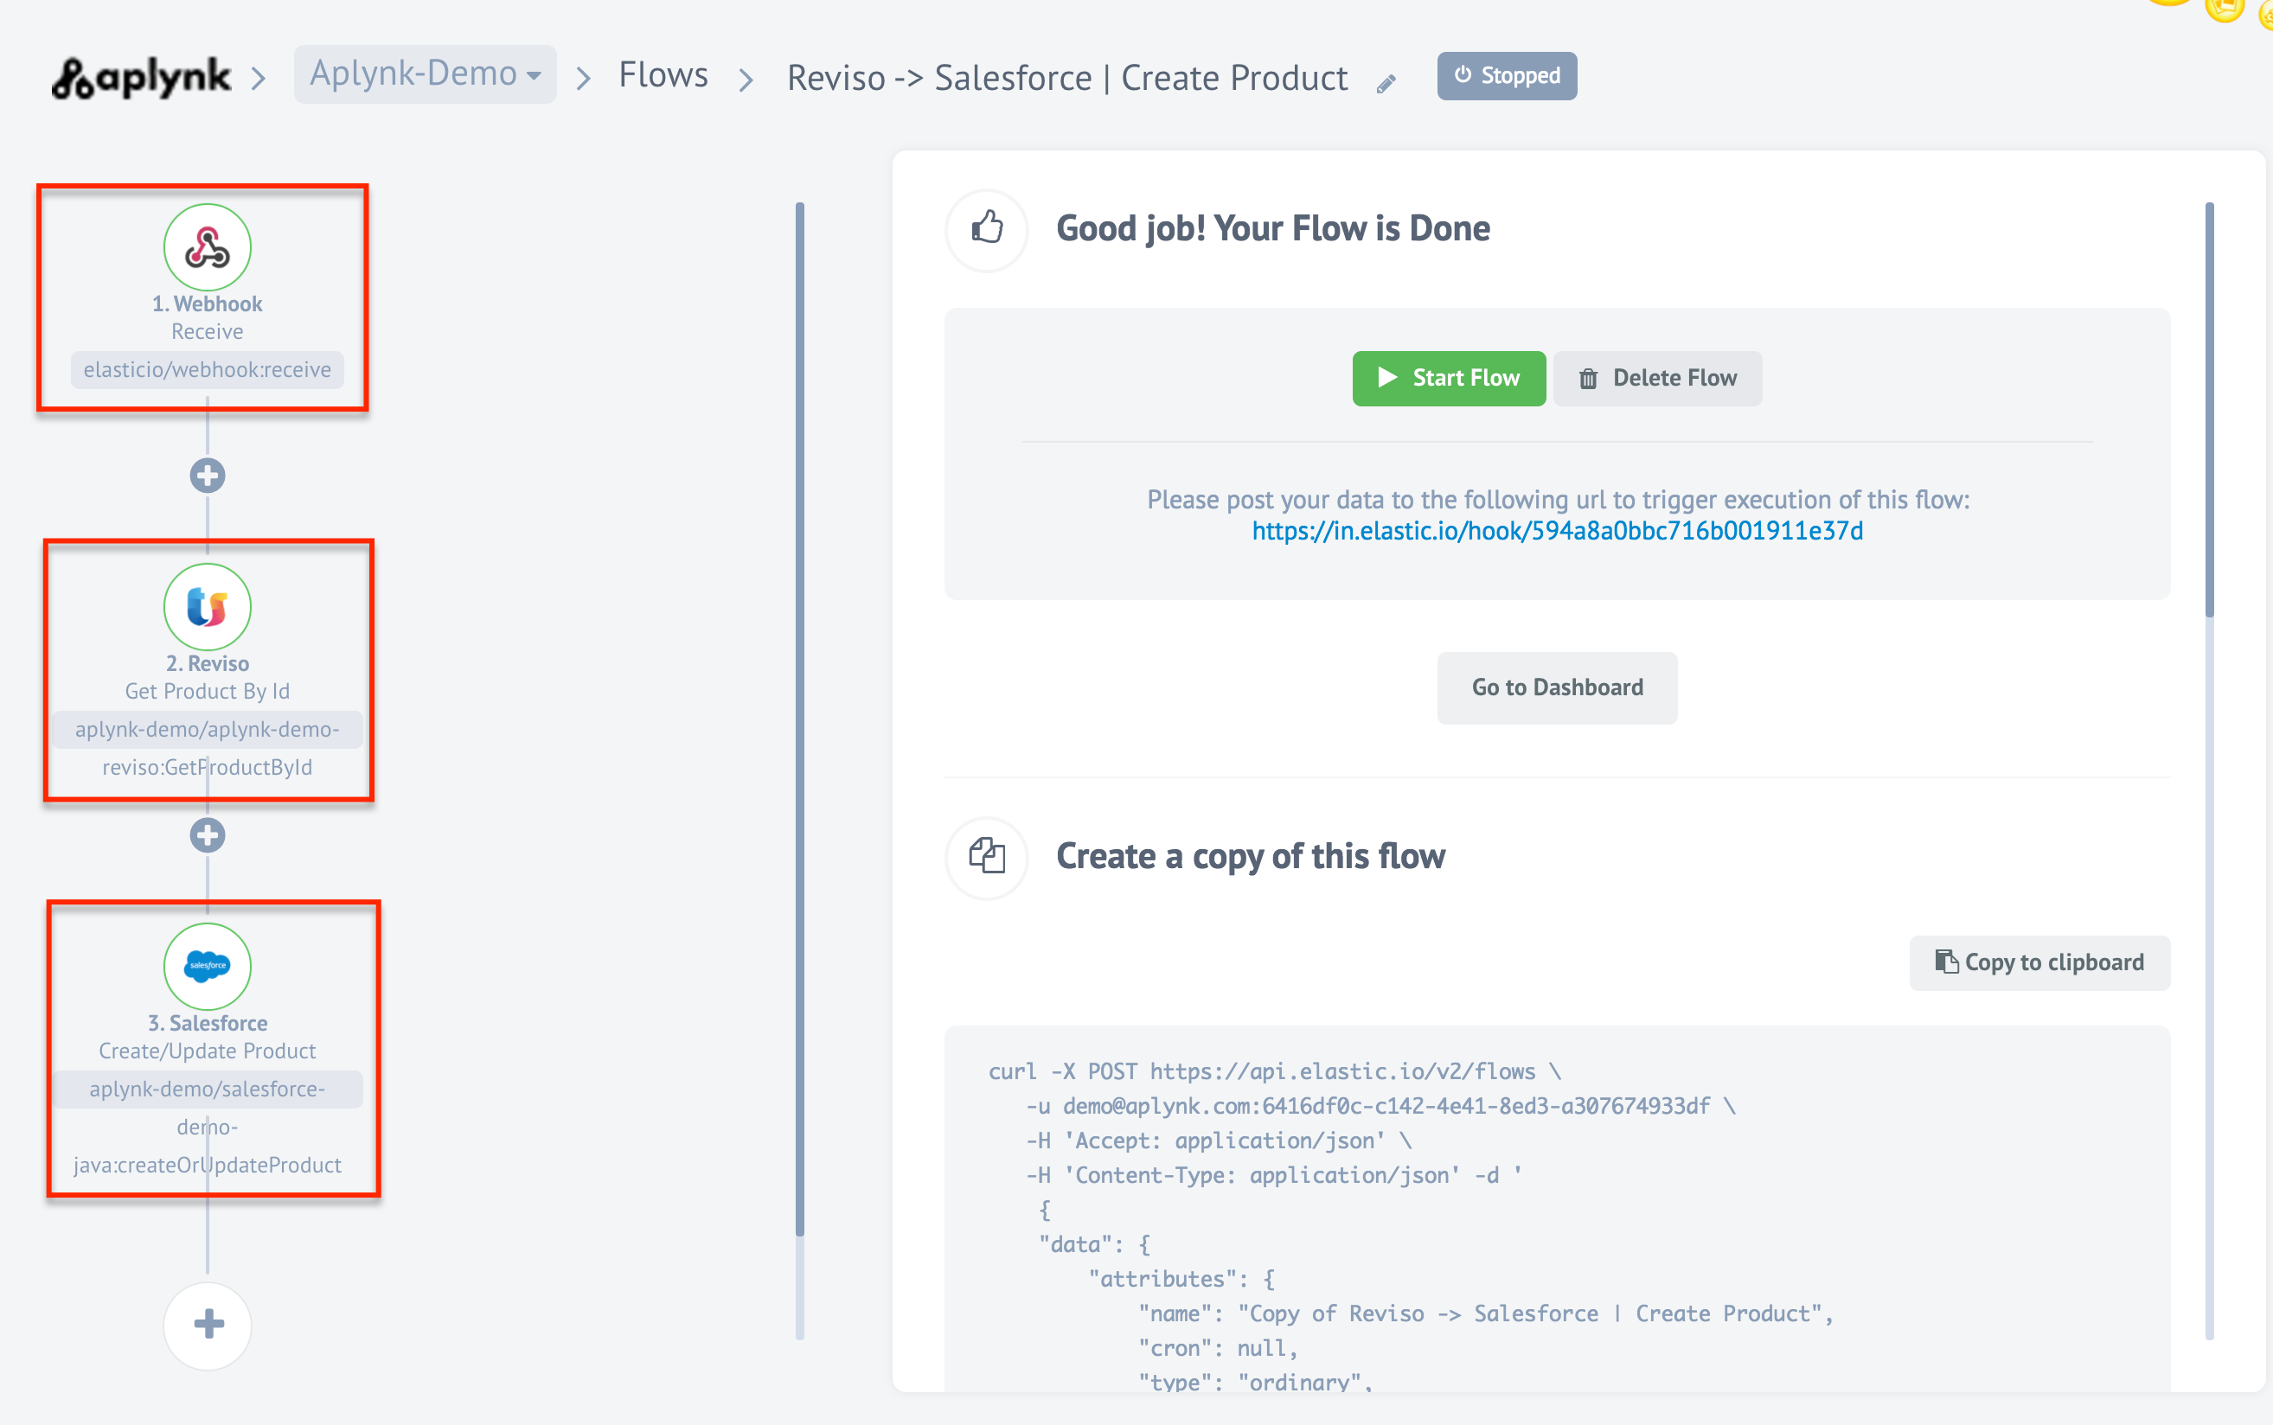Open the webhook URL link
This screenshot has height=1425, width=2273.
pyautogui.click(x=1557, y=532)
